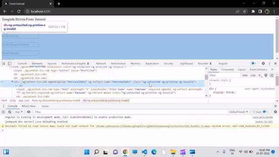Screen dimensions: 279x157
Task: Click the browser forward arrow
Action: (x=12, y=11)
